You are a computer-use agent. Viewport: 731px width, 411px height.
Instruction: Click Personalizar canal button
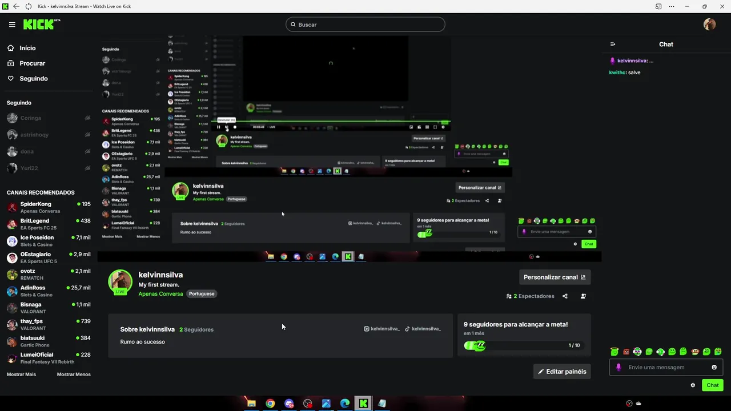click(555, 277)
